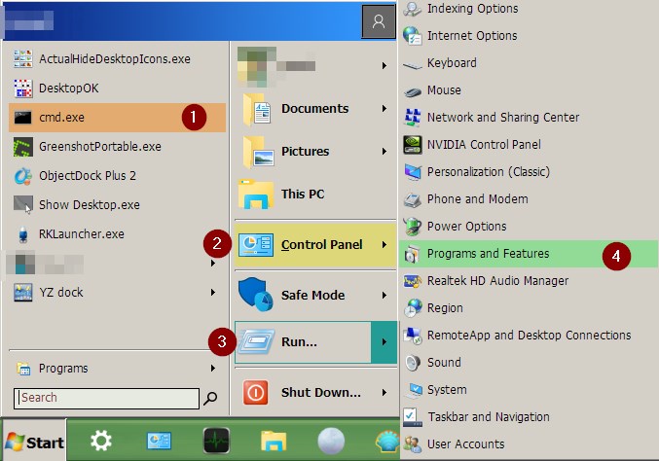Open GreenshotPortable.exe from the pinned list
This screenshot has width=659, height=461.
pyautogui.click(x=99, y=147)
